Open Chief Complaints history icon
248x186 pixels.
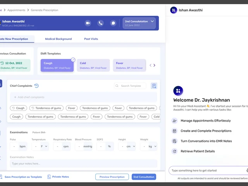coord(36,86)
